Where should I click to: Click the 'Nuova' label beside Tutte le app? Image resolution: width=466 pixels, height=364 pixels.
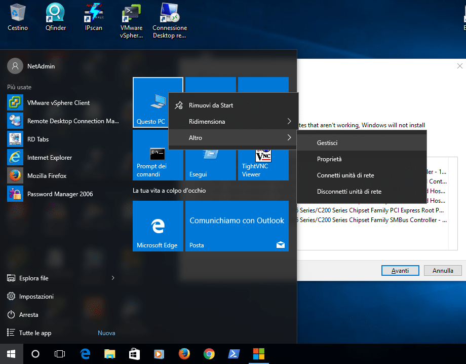point(106,333)
